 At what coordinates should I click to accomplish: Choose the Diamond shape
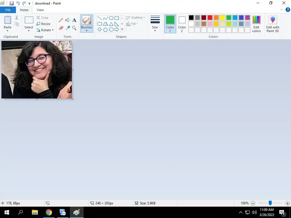tap(100, 30)
